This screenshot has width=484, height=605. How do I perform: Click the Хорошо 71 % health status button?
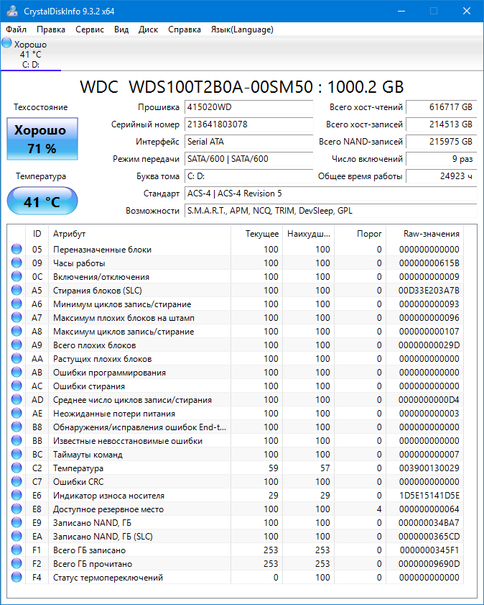point(42,139)
